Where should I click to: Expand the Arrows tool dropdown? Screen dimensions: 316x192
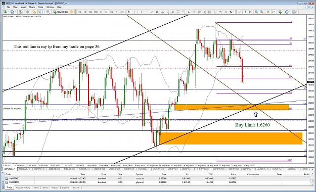234,12
